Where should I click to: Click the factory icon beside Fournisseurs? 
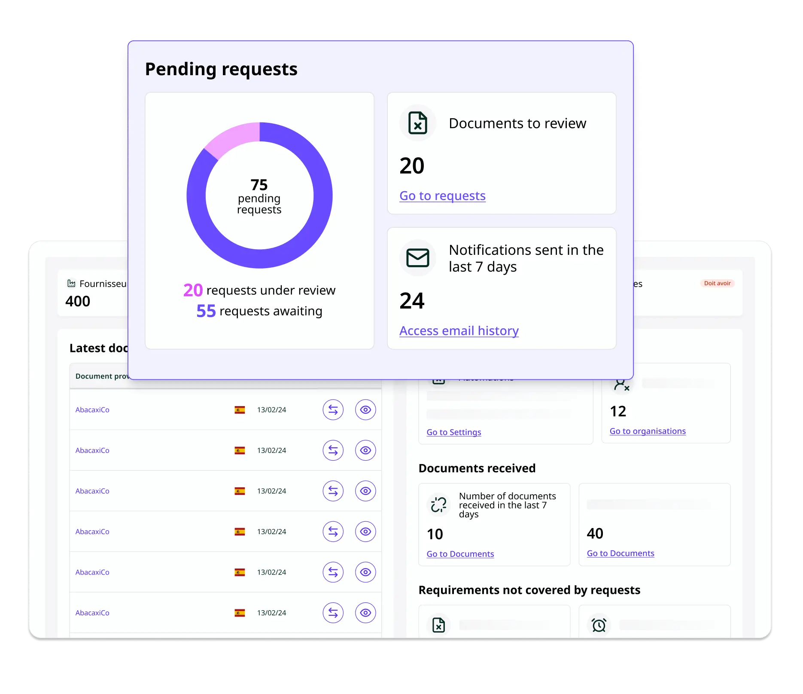click(71, 283)
